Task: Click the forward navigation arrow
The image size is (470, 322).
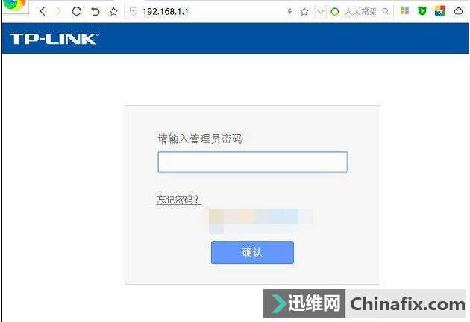Action: [59, 11]
